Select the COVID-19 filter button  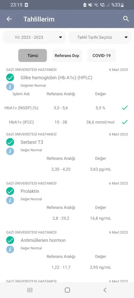(x=101, y=56)
